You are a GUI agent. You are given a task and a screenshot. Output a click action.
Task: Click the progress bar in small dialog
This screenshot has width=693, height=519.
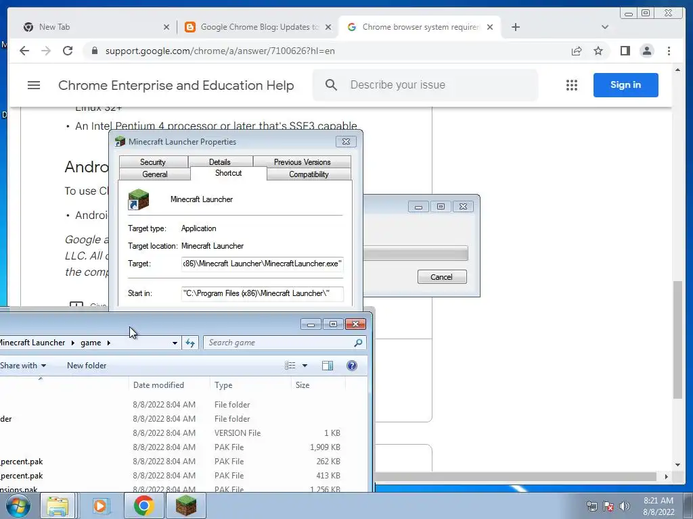click(x=416, y=253)
